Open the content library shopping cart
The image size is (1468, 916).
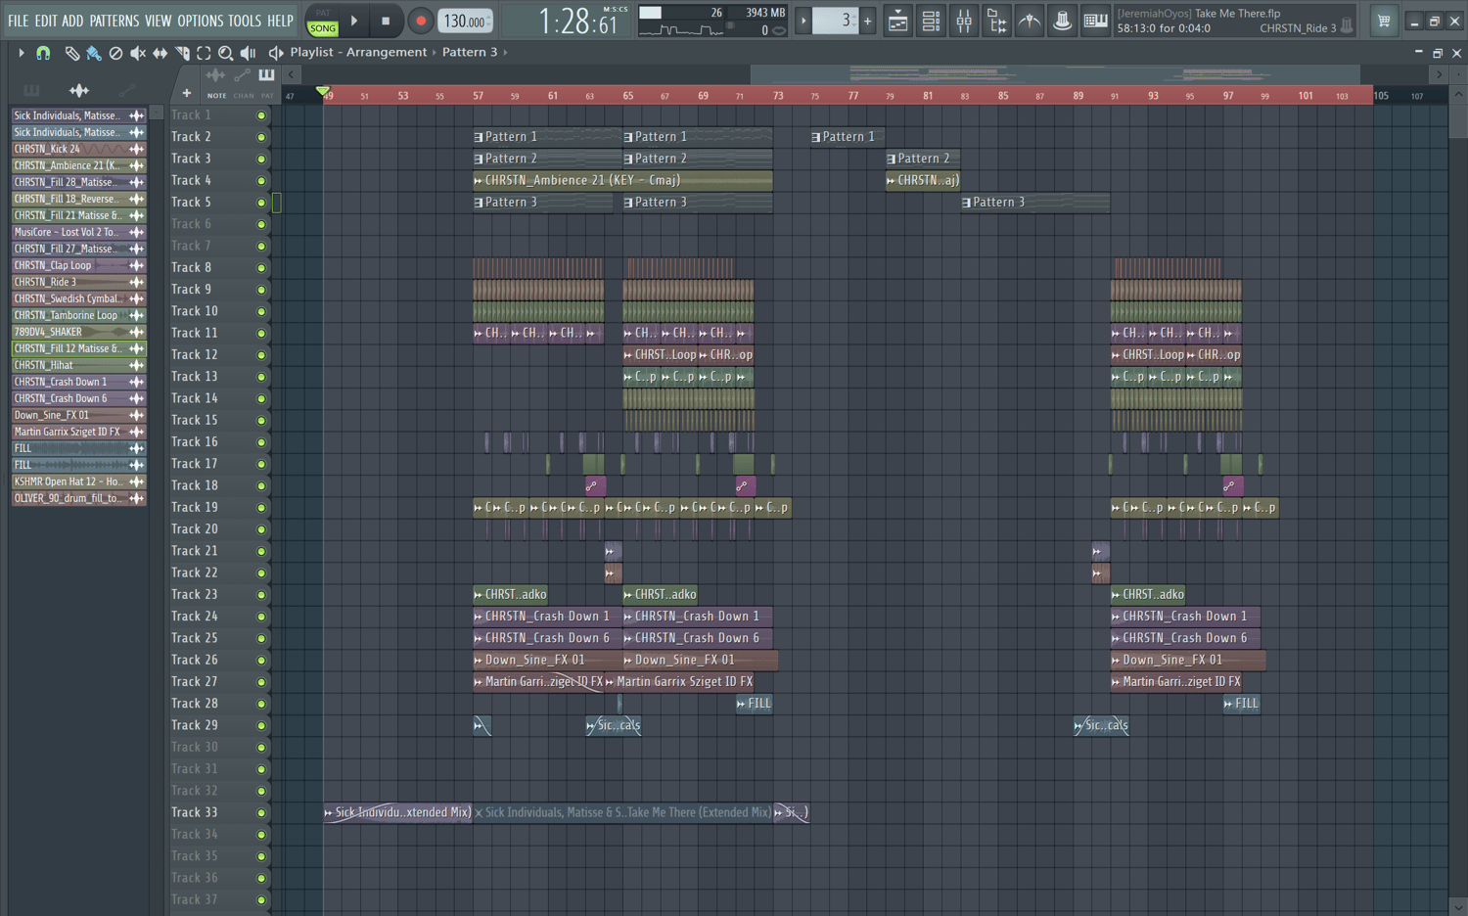click(1384, 21)
